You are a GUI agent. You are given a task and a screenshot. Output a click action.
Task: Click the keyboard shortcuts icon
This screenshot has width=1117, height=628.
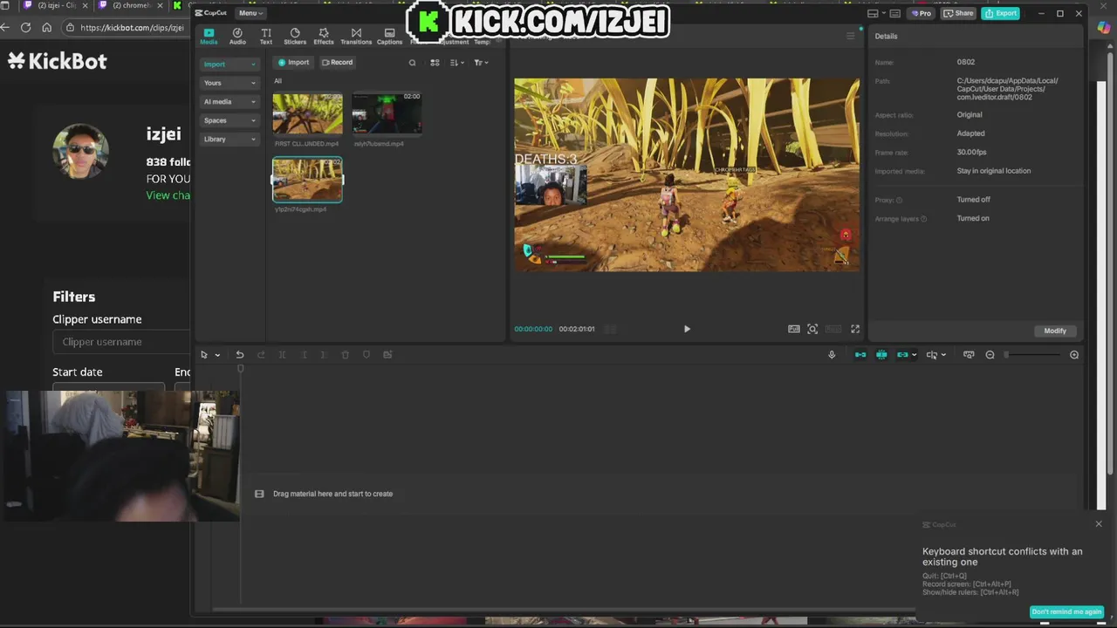click(x=894, y=13)
